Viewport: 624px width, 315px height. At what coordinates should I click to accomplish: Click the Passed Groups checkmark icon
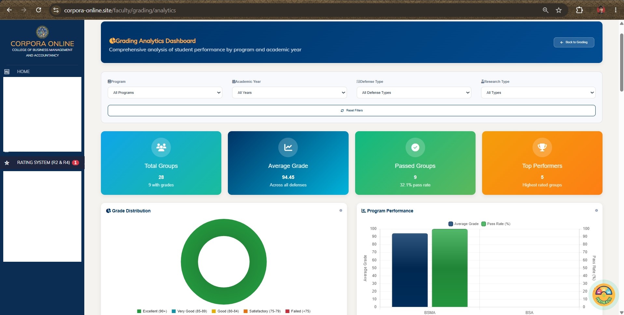[x=415, y=147]
